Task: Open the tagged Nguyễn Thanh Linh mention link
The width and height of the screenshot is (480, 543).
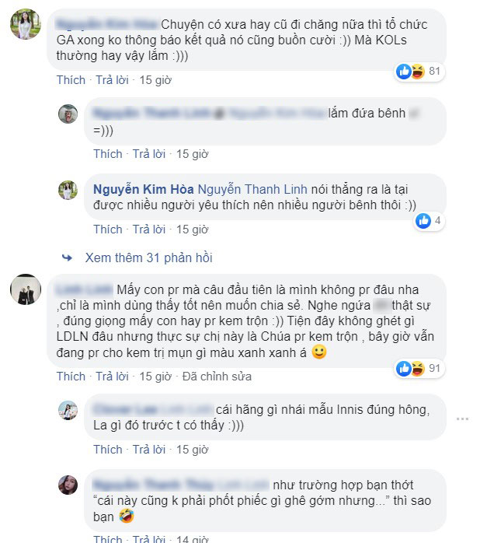Action: tap(252, 189)
